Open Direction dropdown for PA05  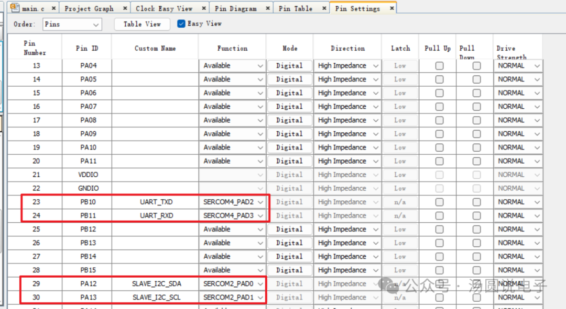click(347, 79)
